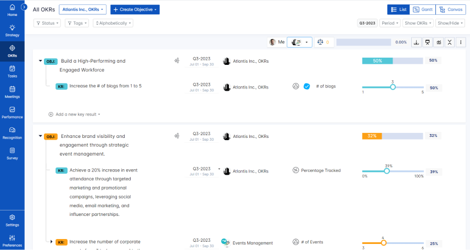Open the team avatar filter dropdown
This screenshot has width=470, height=250.
(299, 42)
